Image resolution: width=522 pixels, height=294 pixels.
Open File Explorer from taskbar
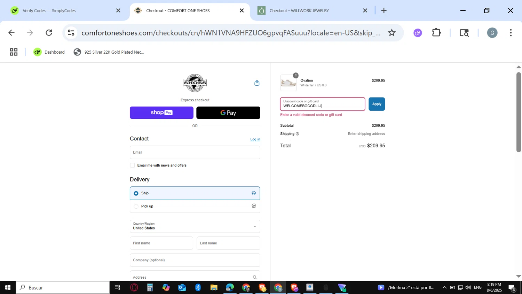(x=214, y=287)
